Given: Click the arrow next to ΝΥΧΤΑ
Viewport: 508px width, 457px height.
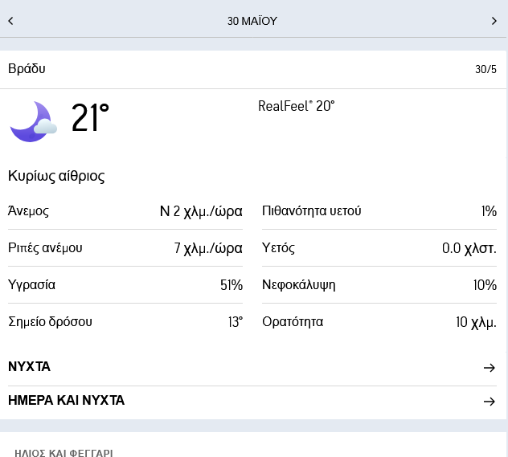Looking at the screenshot, I should 490,368.
